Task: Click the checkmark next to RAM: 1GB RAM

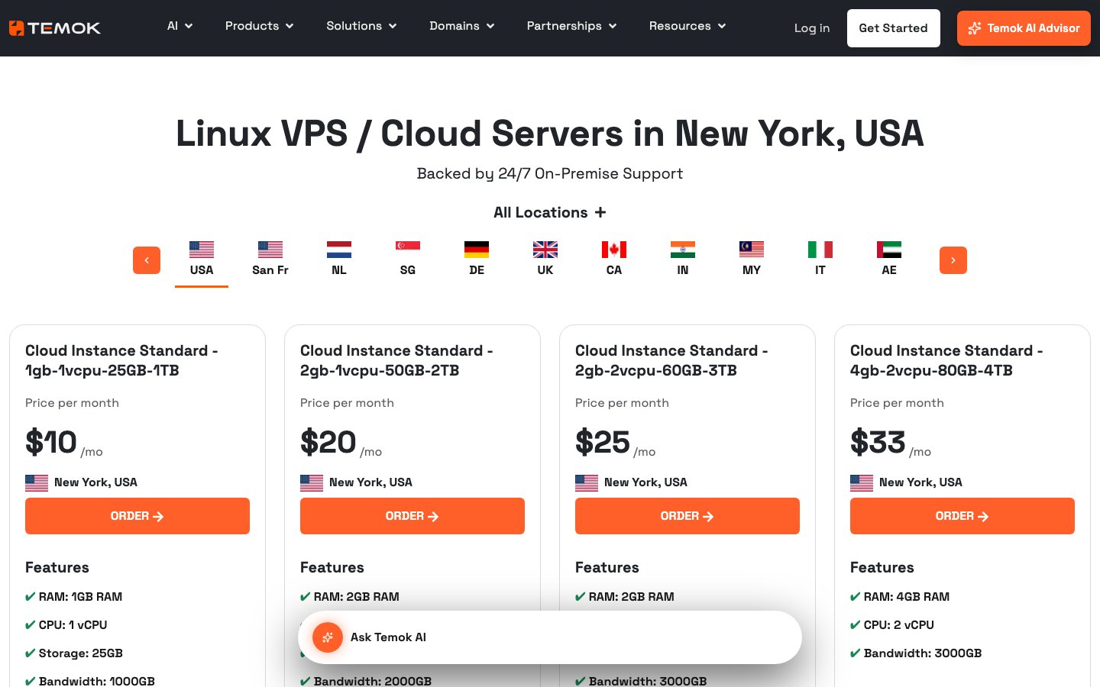Action: click(x=31, y=597)
